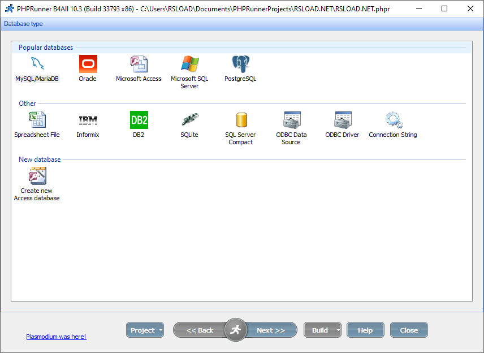Click the Informix label text
Image resolution: width=484 pixels, height=353 pixels.
coord(88,135)
